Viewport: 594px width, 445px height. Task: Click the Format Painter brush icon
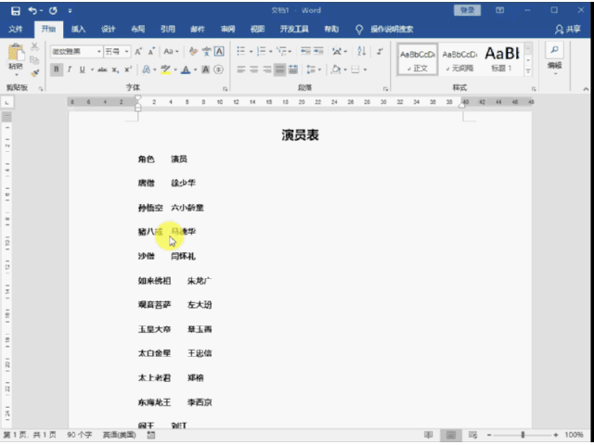pos(34,72)
